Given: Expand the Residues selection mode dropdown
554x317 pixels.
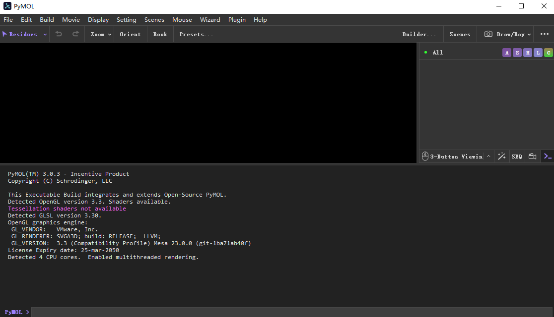Looking at the screenshot, I should tap(45, 35).
